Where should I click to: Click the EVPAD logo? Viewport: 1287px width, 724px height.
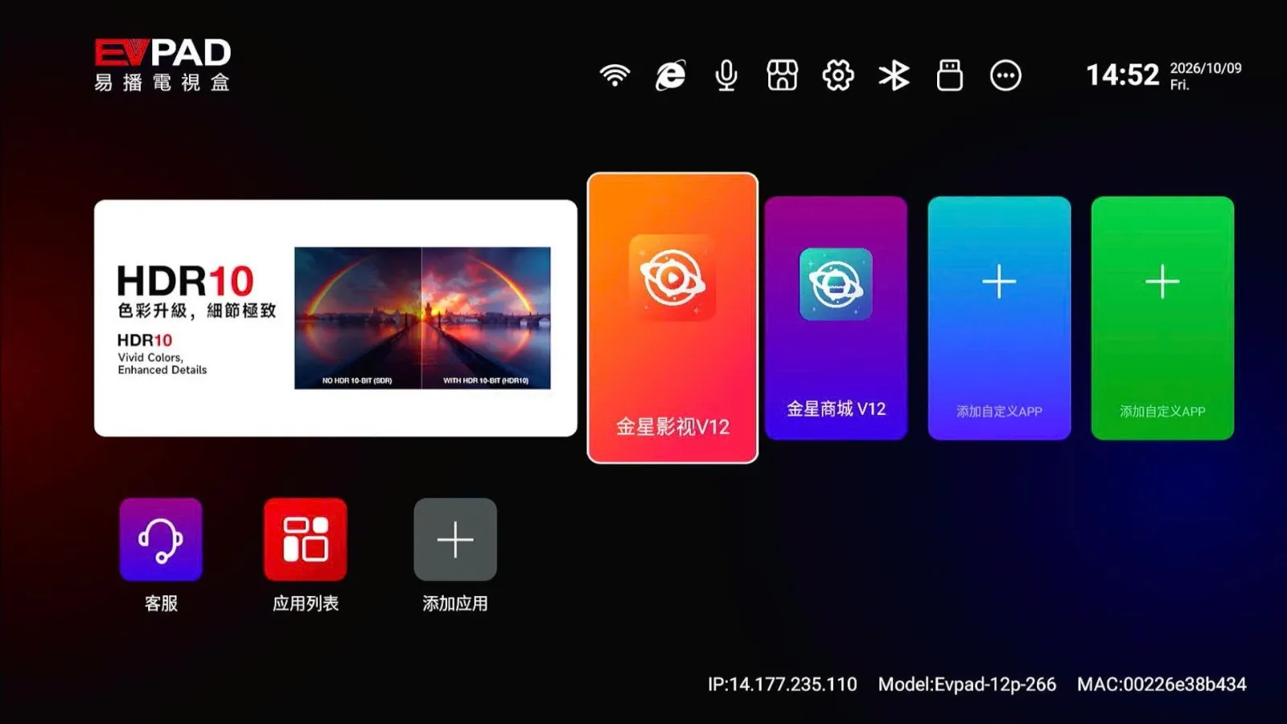click(162, 64)
